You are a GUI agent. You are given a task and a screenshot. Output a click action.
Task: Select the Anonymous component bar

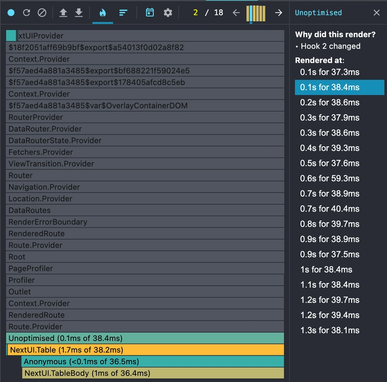[x=152, y=361]
